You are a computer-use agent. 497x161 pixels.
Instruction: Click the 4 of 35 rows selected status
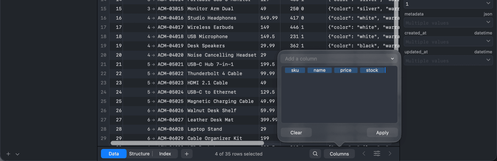[239, 154]
